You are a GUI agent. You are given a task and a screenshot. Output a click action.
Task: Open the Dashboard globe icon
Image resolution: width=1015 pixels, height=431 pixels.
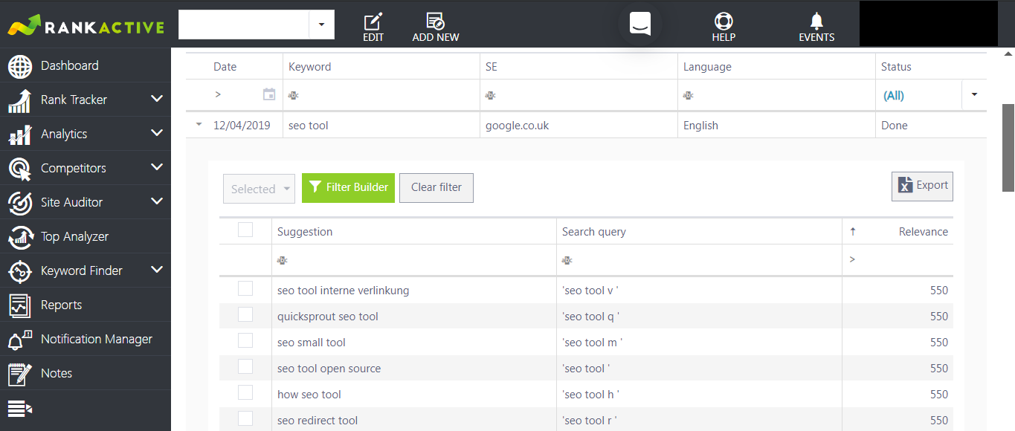pos(20,66)
